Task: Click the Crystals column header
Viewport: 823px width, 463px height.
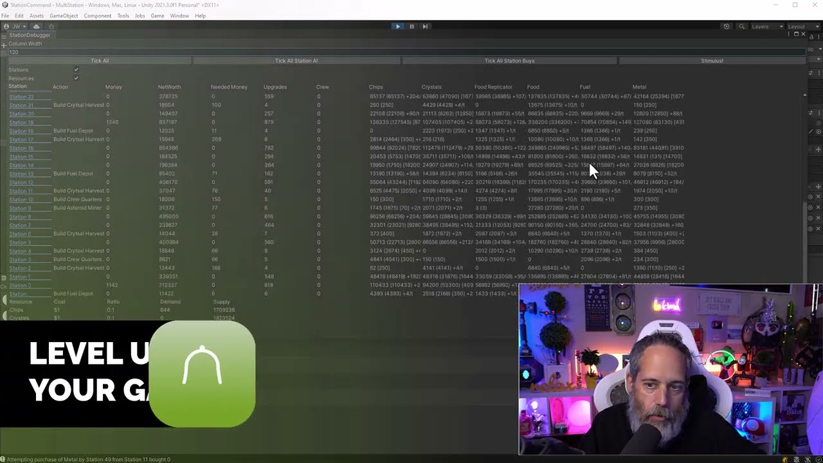Action: pos(431,87)
